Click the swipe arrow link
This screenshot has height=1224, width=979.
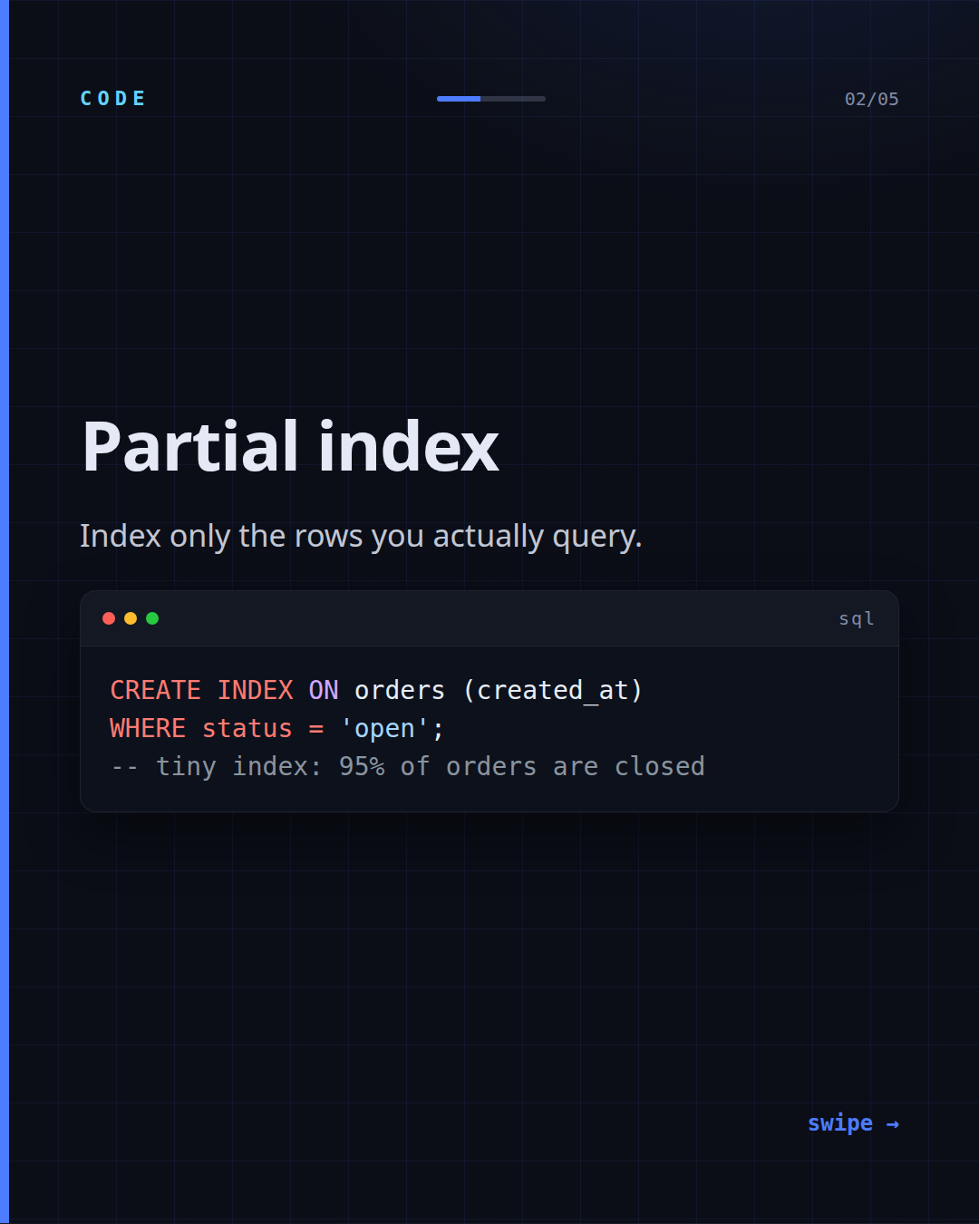tap(853, 1124)
